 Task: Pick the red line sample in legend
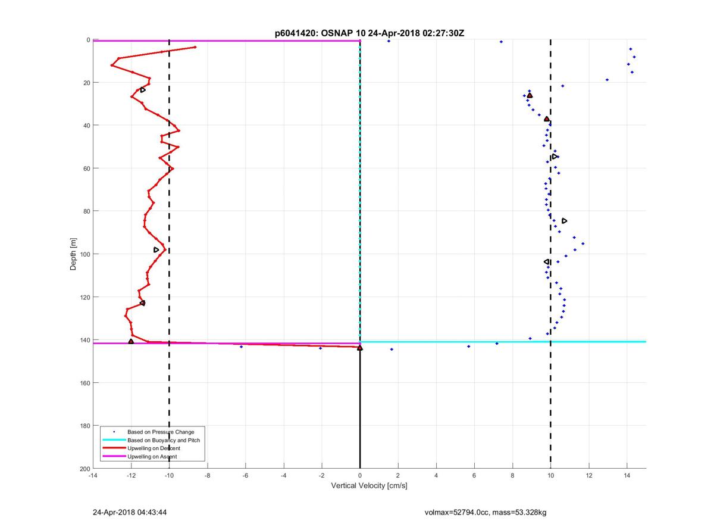pyautogui.click(x=114, y=448)
